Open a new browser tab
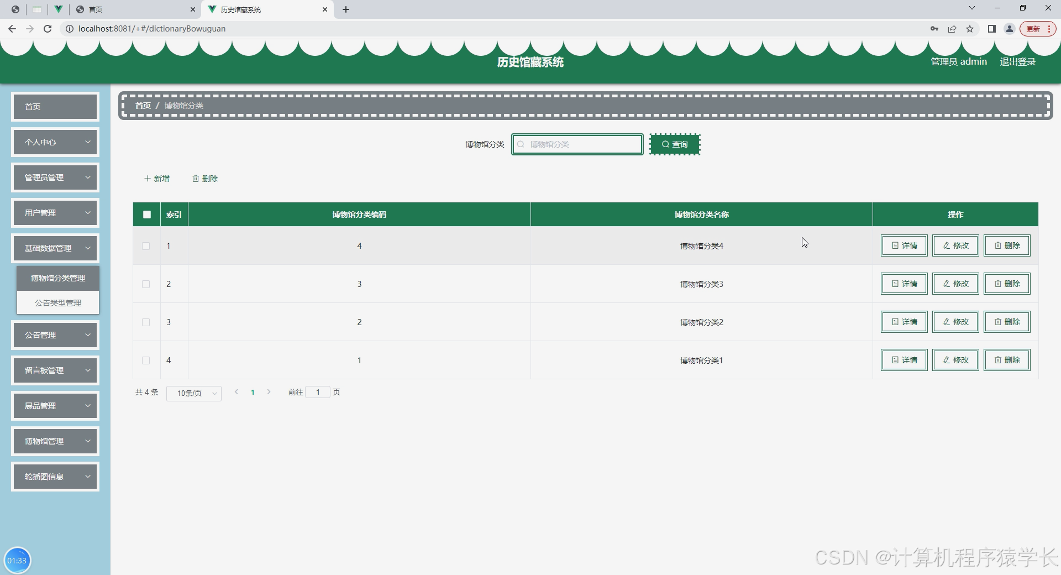This screenshot has width=1061, height=575. click(x=346, y=9)
